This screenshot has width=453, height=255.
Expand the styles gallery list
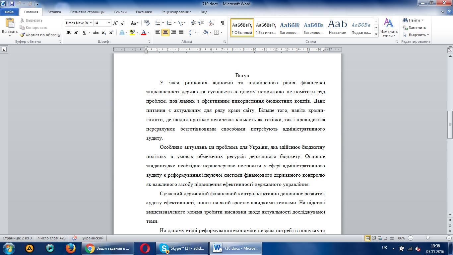(x=376, y=35)
